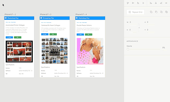Image resolution: width=170 pixels, height=102 pixels.
Task: Click the Repeat Grid button
Action: click(135, 12)
